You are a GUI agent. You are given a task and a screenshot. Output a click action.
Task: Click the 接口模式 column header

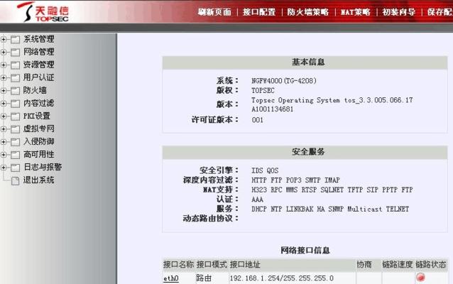coord(212,264)
